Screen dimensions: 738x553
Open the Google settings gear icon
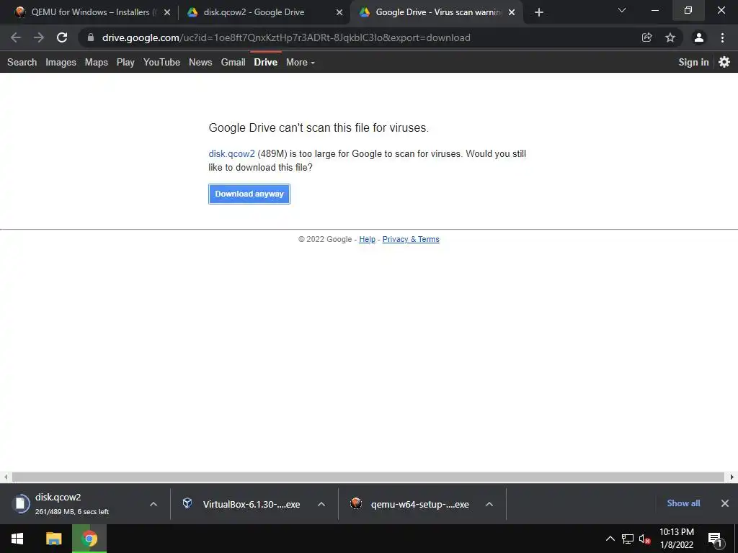724,62
